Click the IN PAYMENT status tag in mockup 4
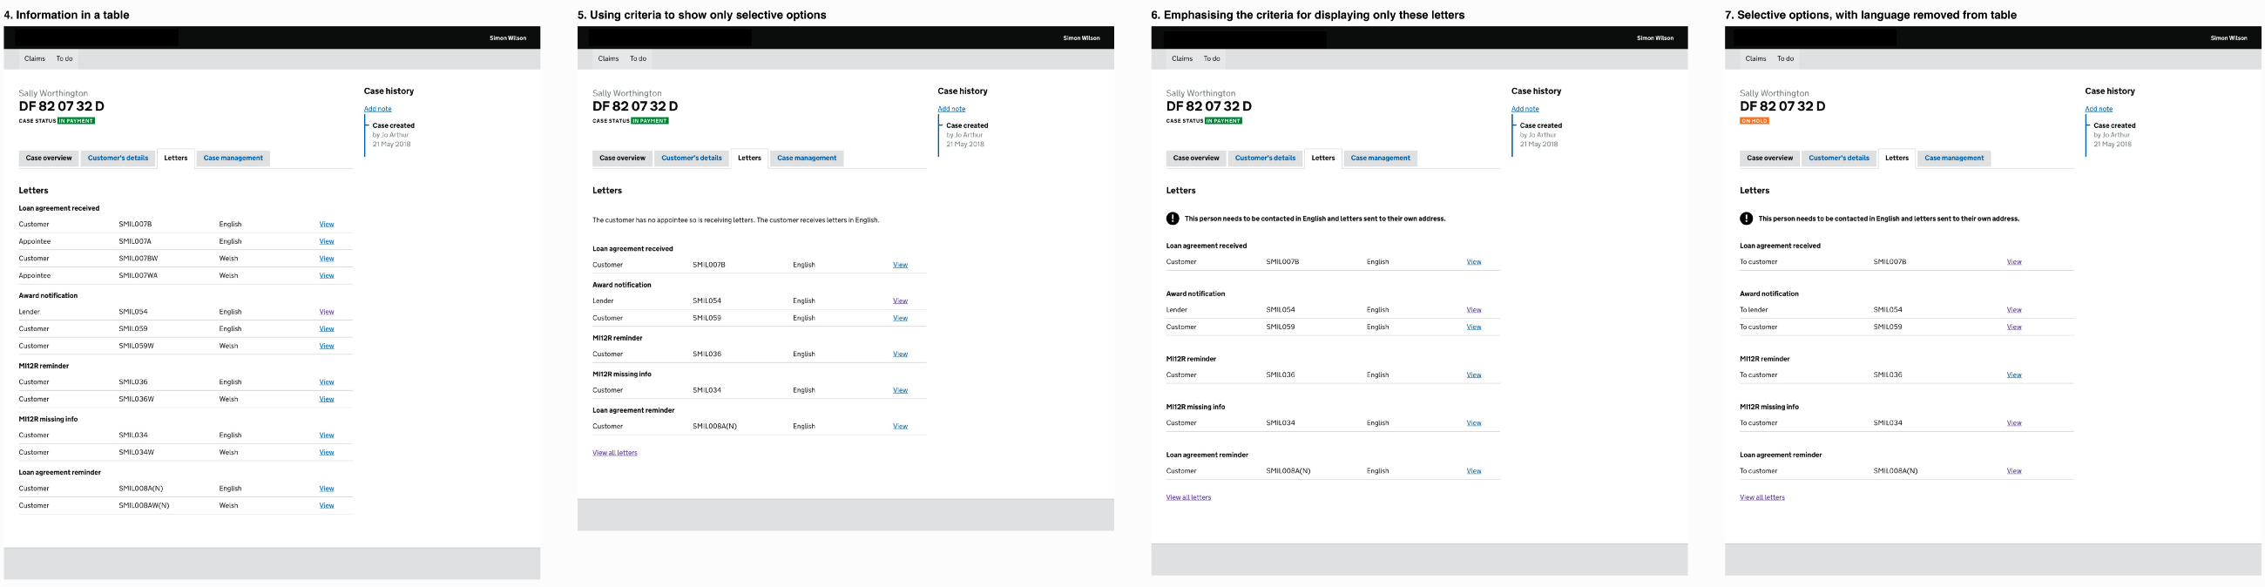 click(77, 121)
